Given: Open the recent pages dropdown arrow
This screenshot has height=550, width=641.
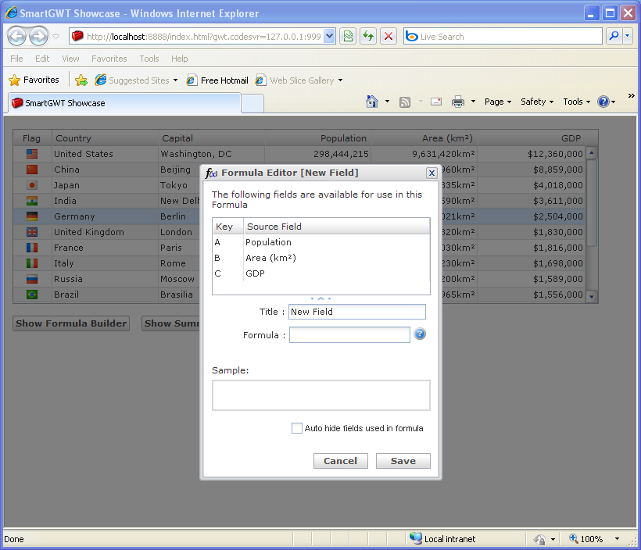Looking at the screenshot, I should [x=56, y=37].
